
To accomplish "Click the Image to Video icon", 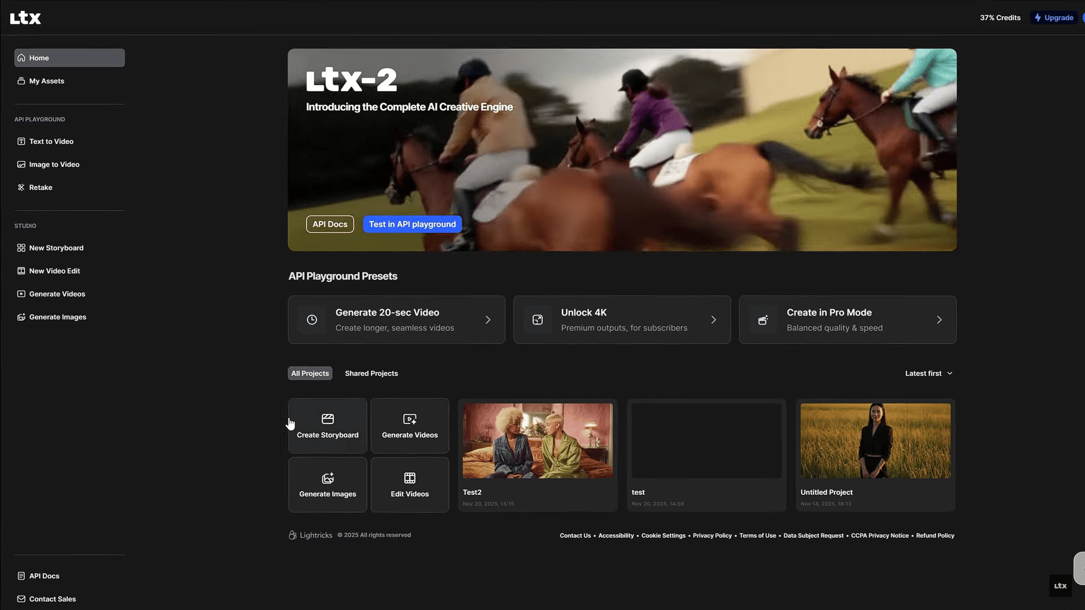I will (x=21, y=165).
